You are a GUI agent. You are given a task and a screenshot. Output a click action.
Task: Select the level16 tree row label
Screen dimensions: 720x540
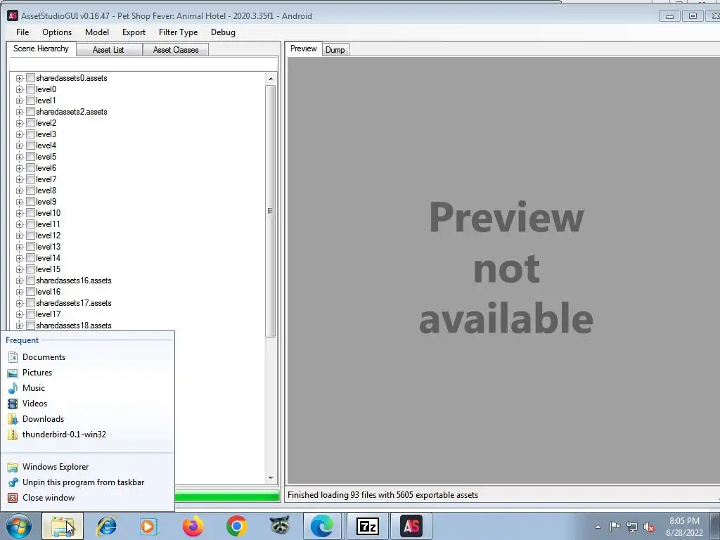click(49, 292)
